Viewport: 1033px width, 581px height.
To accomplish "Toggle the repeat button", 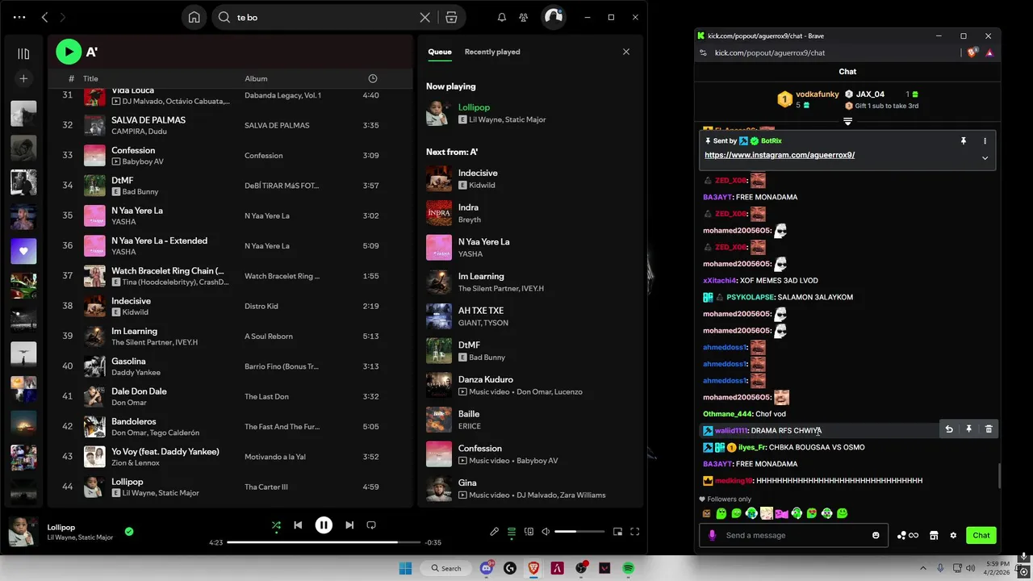I will [371, 525].
